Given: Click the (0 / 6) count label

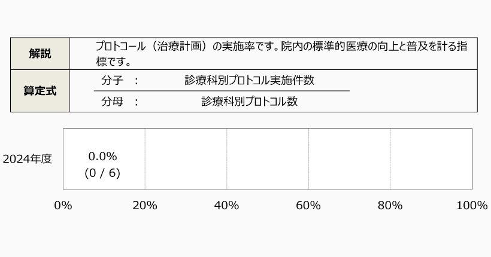Looking at the screenshot, I should (x=102, y=173).
